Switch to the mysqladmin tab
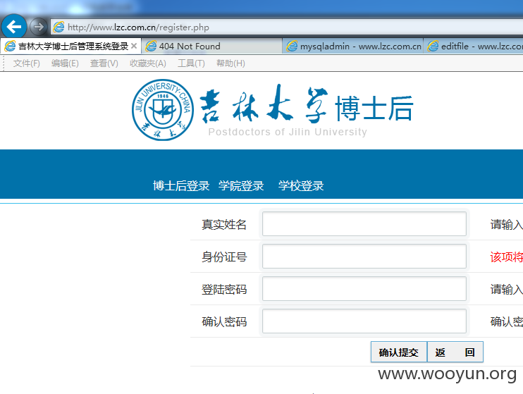 (353, 46)
